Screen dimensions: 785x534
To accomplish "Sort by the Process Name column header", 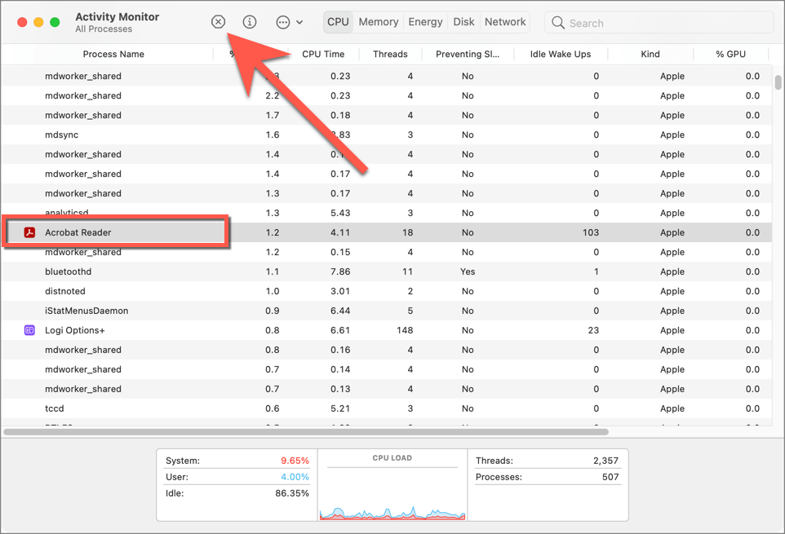I will pyautogui.click(x=113, y=54).
